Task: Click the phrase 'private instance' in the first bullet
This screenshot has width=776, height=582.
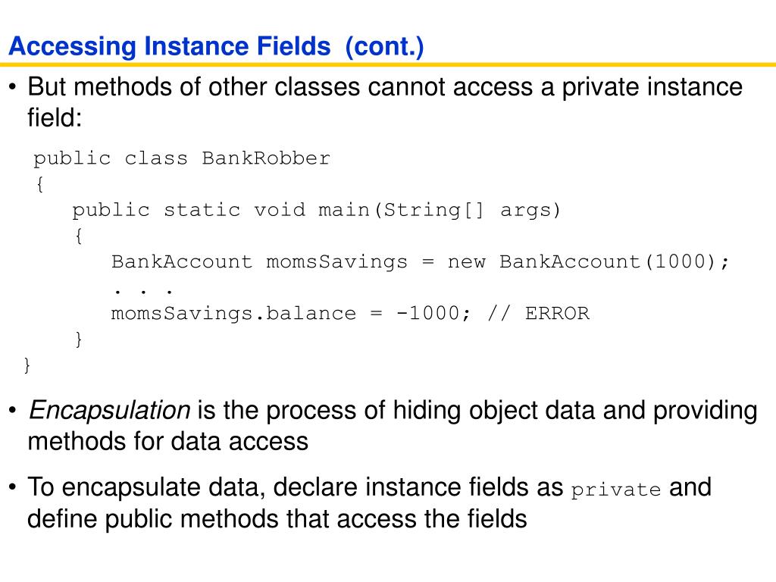Action: click(652, 87)
